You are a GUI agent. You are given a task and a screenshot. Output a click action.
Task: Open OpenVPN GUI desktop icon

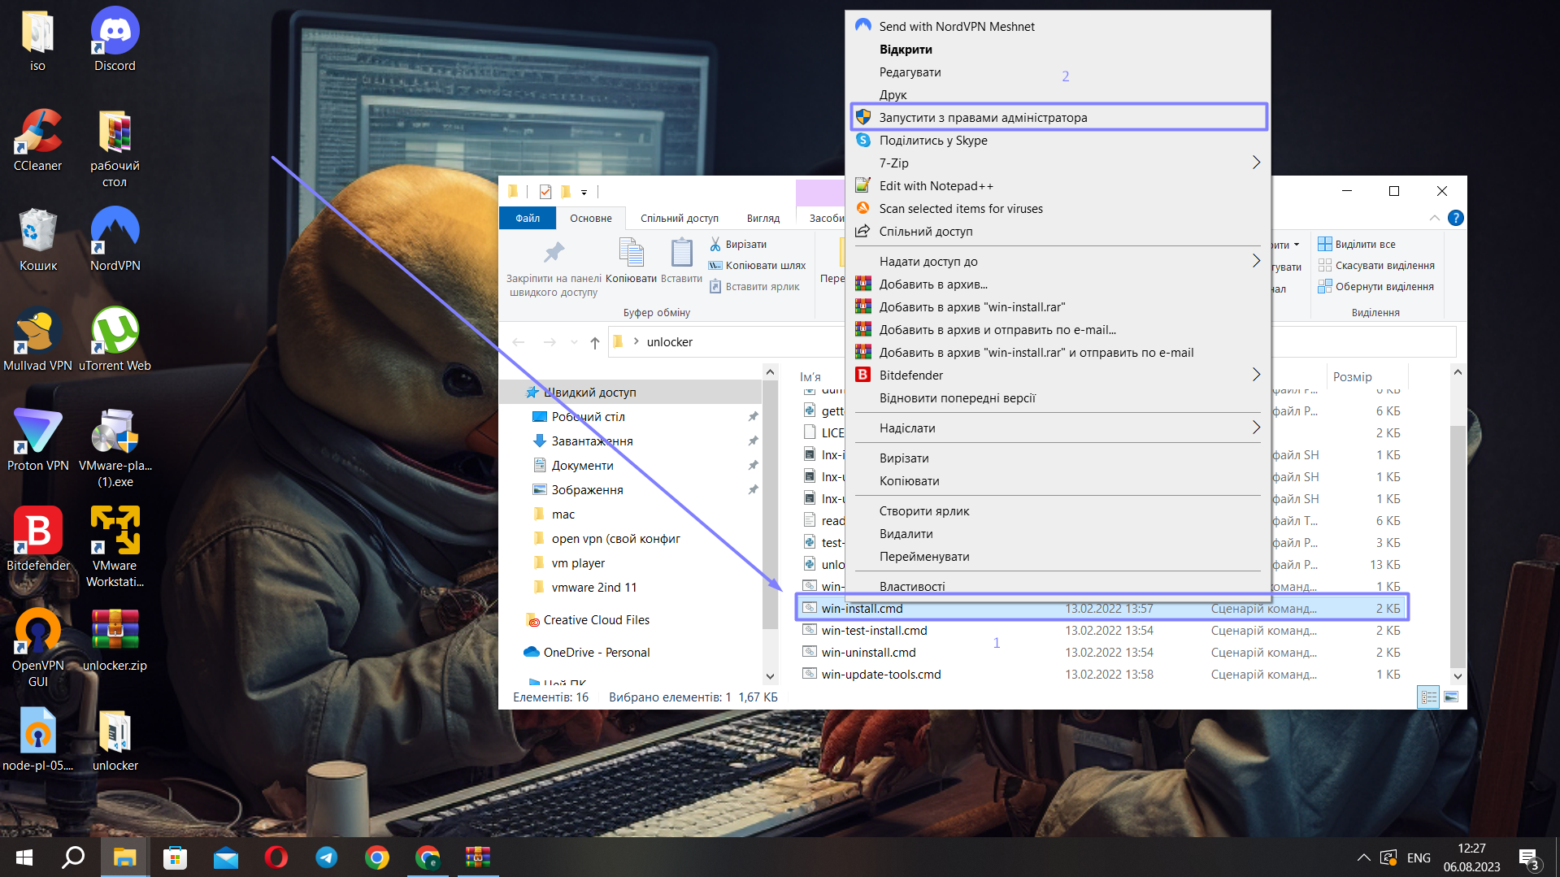tap(37, 647)
